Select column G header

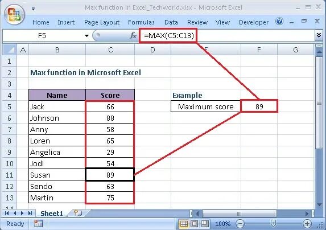pos(295,50)
